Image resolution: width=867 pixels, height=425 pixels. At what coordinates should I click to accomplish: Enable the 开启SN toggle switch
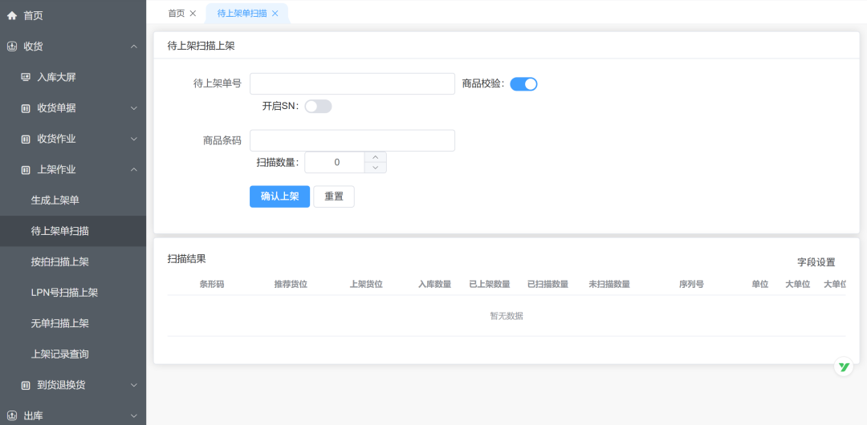point(318,106)
